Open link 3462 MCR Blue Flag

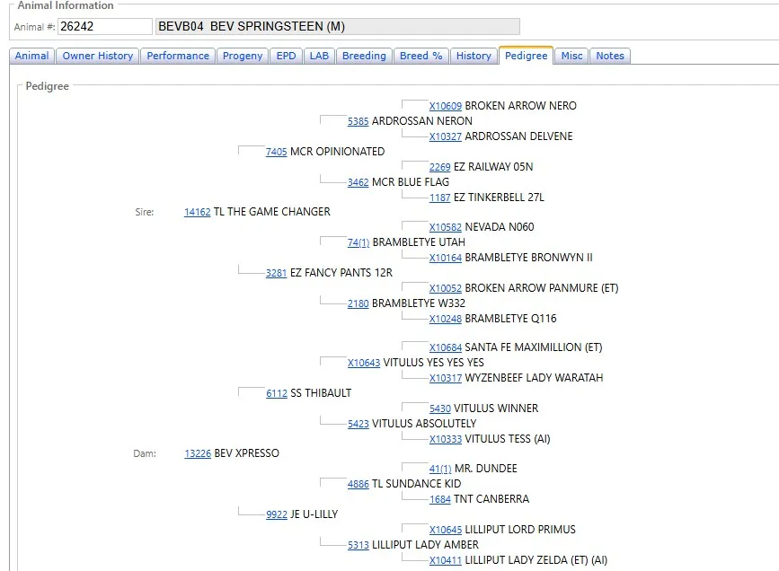pyautogui.click(x=358, y=182)
